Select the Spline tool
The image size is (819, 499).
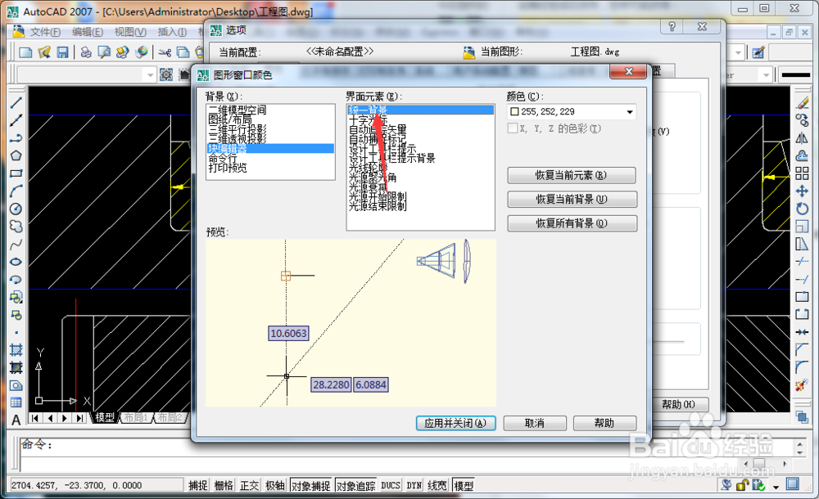[16, 245]
